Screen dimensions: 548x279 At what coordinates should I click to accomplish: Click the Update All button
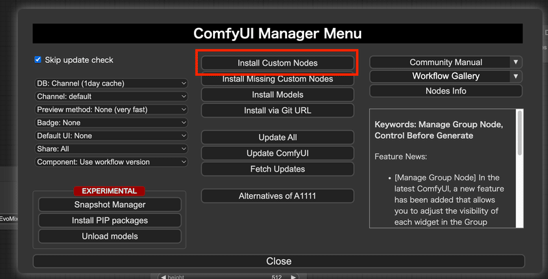[277, 137]
